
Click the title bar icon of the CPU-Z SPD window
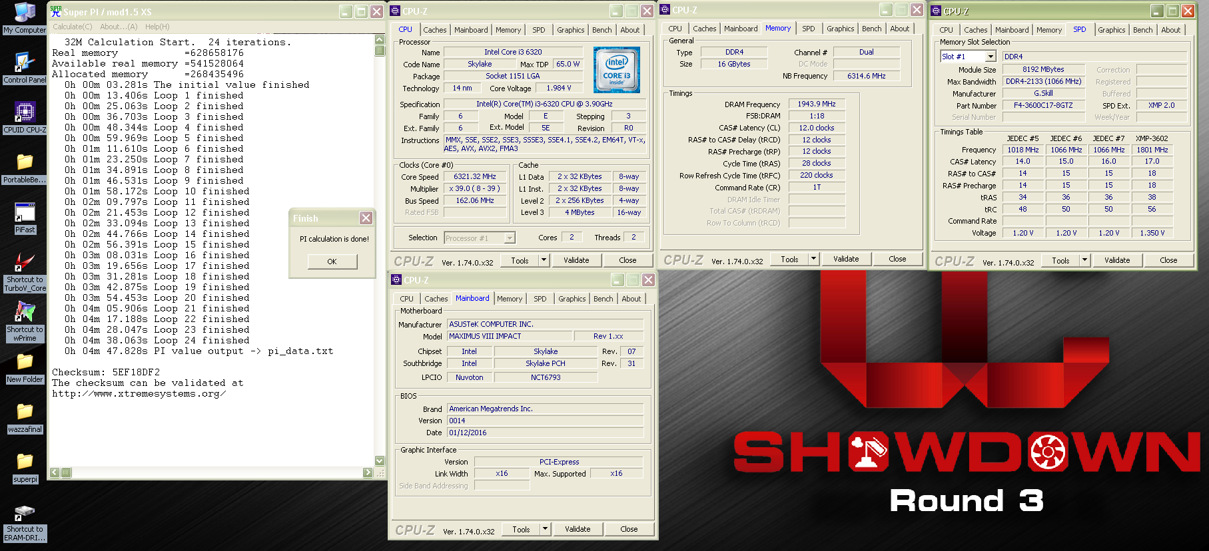936,11
